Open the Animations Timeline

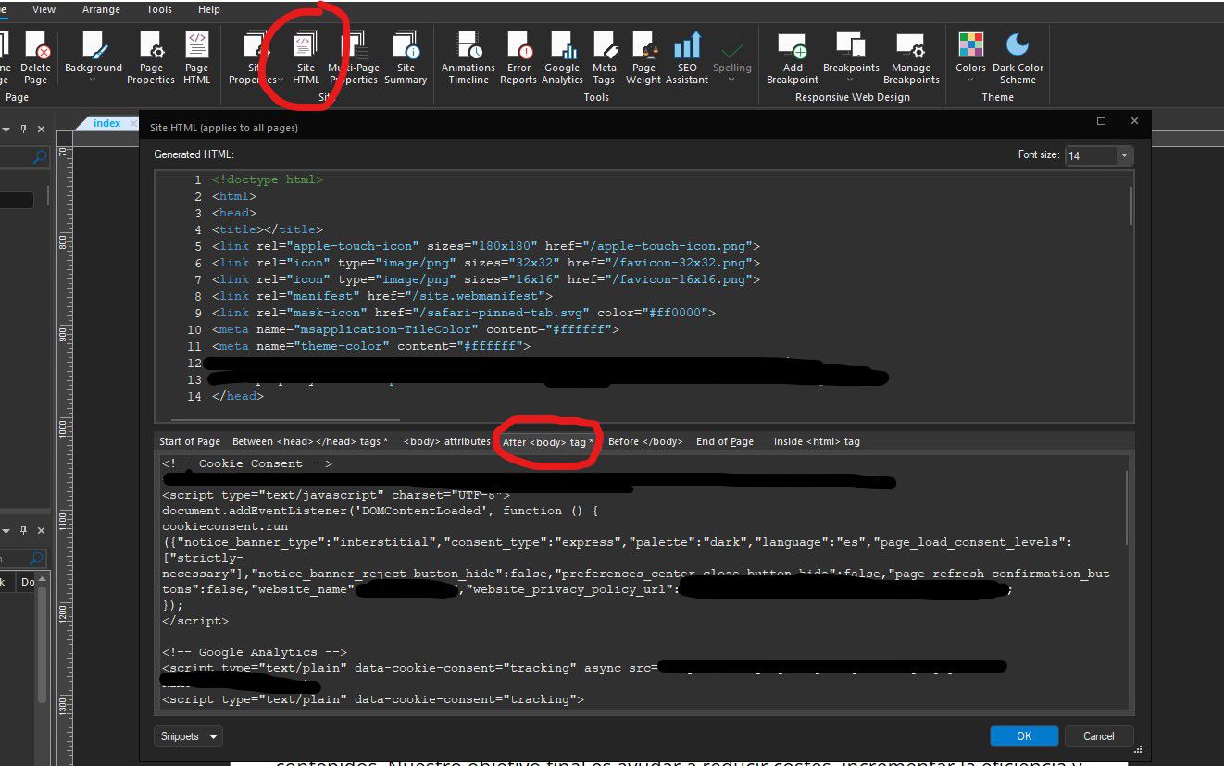(x=468, y=58)
